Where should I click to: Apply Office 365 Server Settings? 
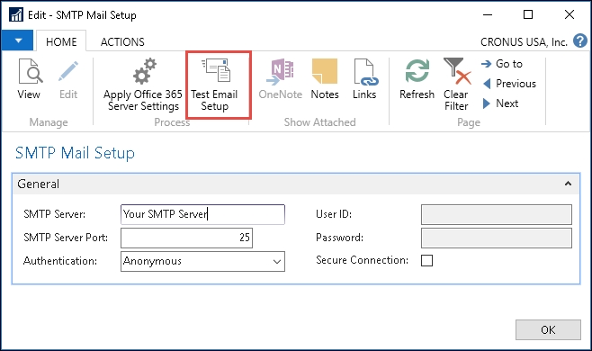tap(143, 85)
